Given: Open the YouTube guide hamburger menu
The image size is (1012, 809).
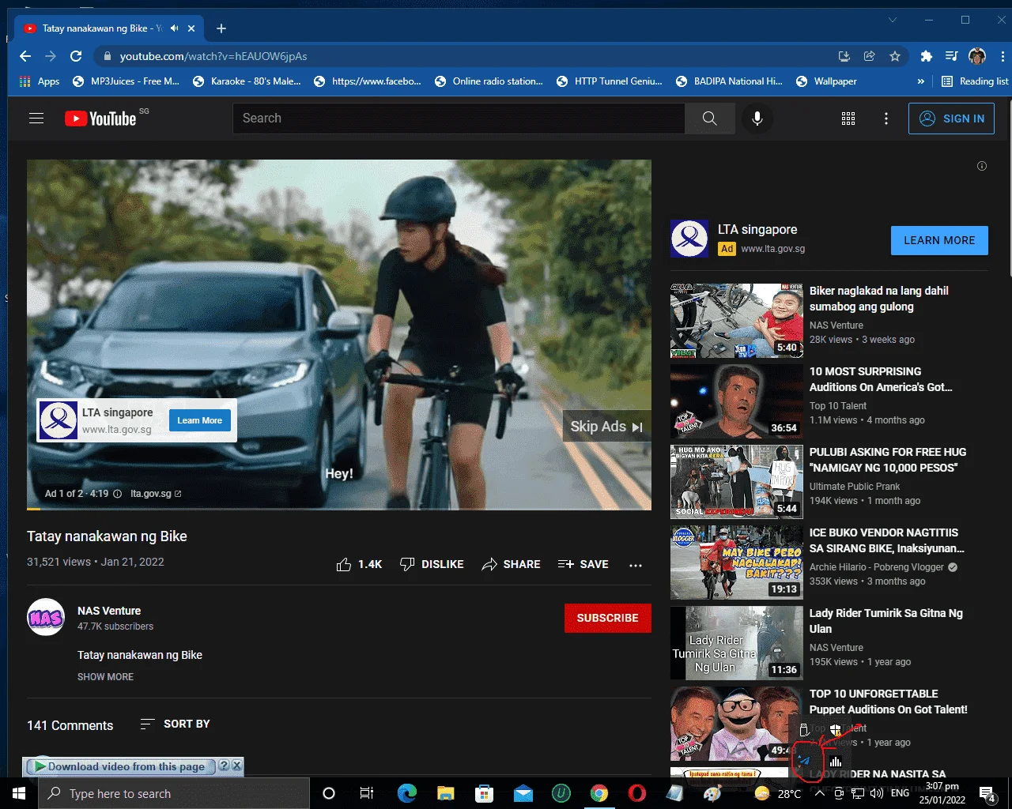Looking at the screenshot, I should click(x=36, y=119).
